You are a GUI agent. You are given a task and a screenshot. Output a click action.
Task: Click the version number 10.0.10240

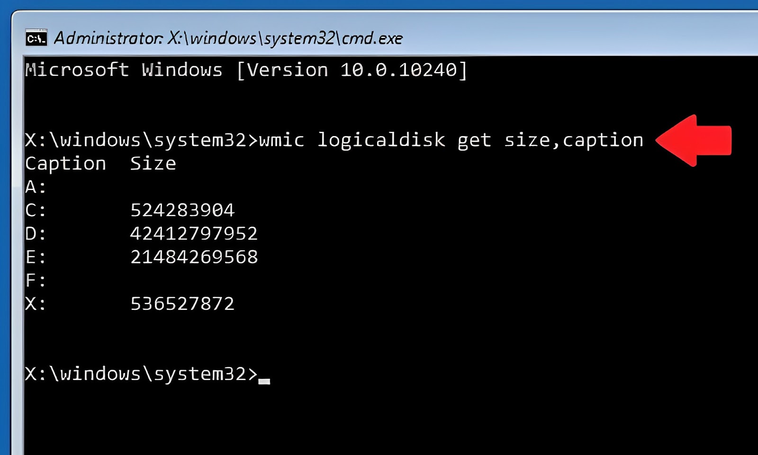398,70
